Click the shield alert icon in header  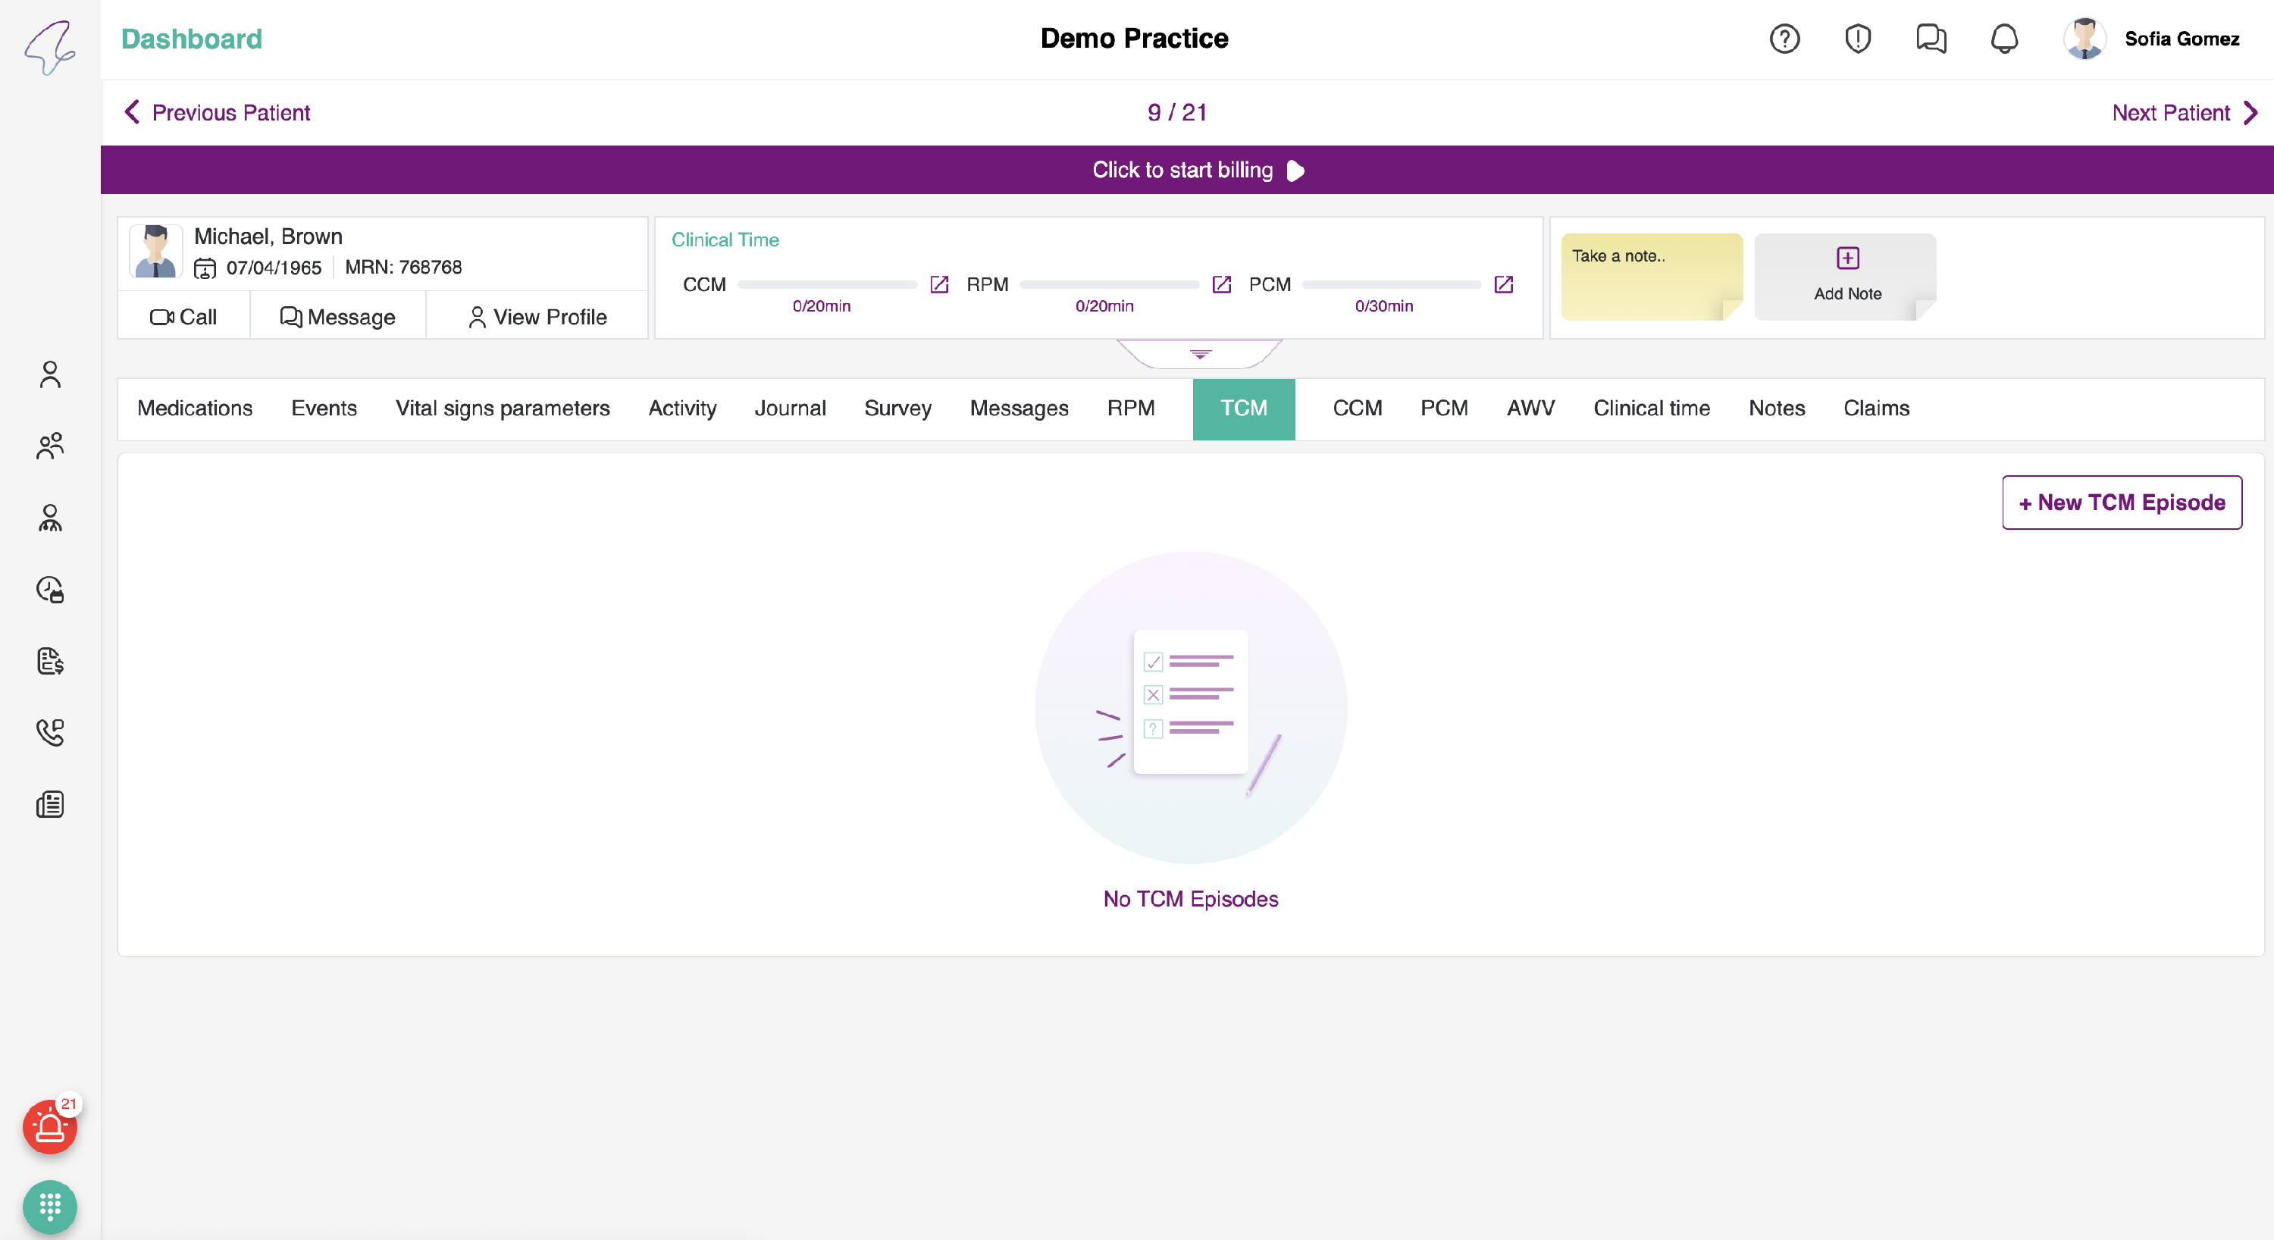click(x=1857, y=39)
